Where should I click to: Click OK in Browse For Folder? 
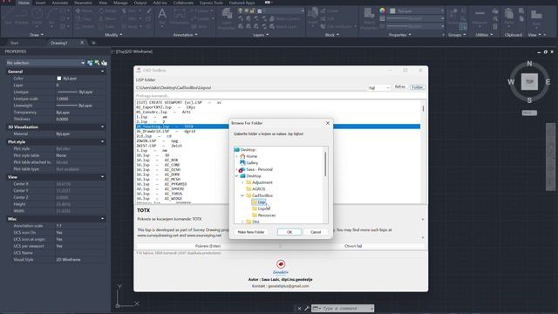[x=289, y=232]
